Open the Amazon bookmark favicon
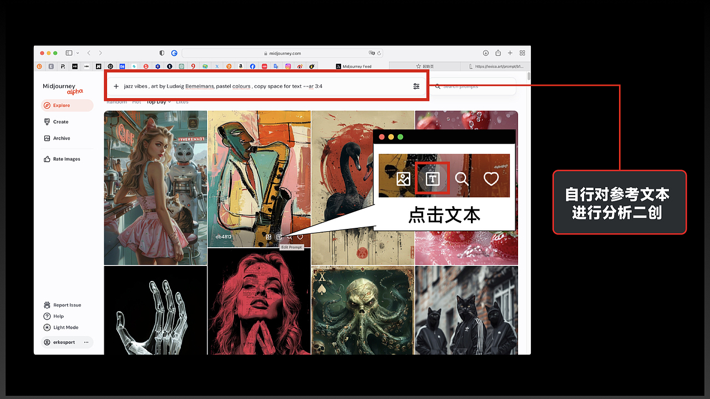710x399 pixels. click(241, 66)
